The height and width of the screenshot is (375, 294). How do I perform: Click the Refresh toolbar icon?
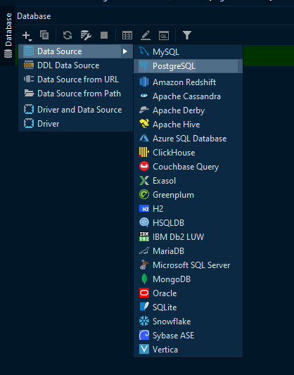[x=68, y=35]
